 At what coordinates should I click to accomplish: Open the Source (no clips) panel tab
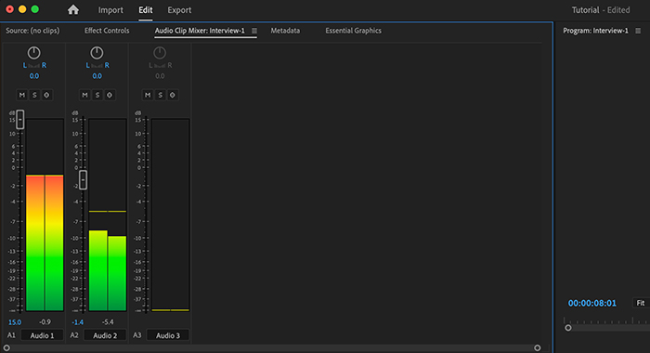coord(32,31)
